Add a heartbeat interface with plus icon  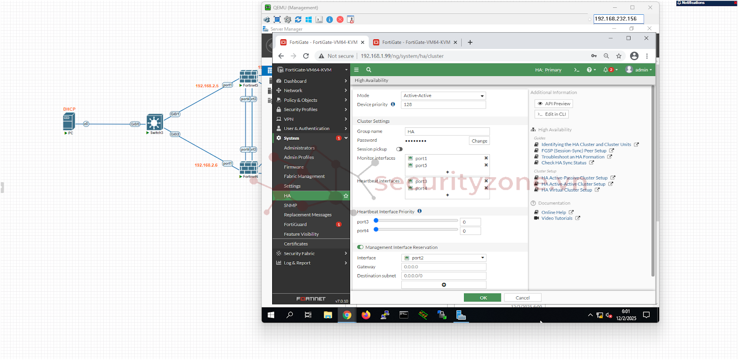[x=447, y=195]
